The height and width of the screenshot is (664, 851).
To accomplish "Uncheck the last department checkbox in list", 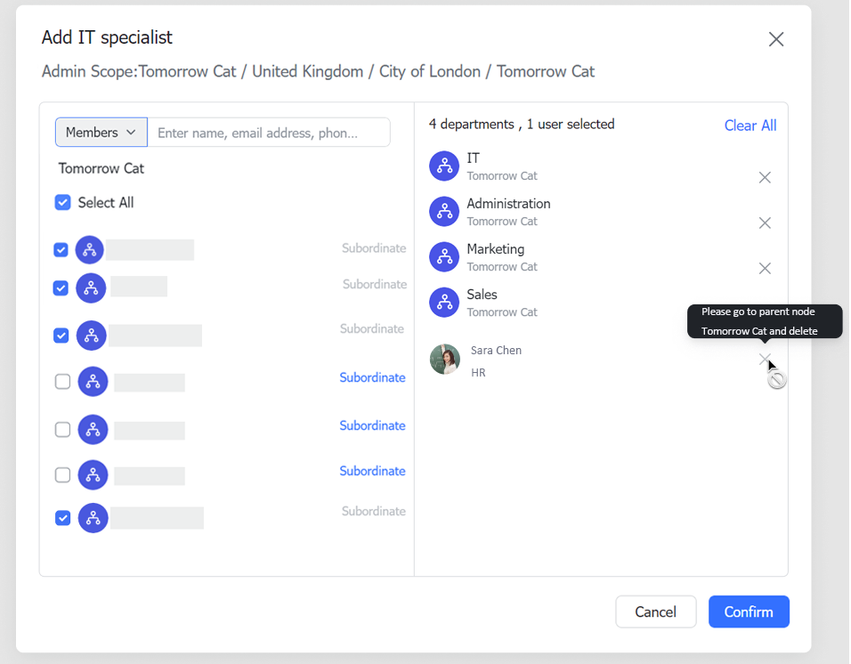I will click(62, 518).
